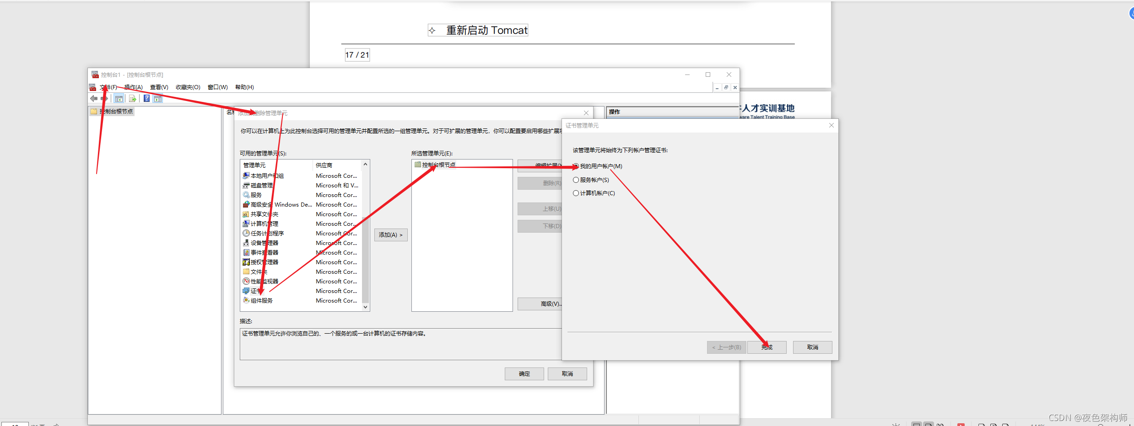
Task: Select the 文件夹 snap-in folder icon
Action: point(246,272)
